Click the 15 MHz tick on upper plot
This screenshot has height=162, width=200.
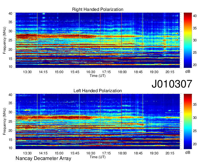[x=10, y=59]
